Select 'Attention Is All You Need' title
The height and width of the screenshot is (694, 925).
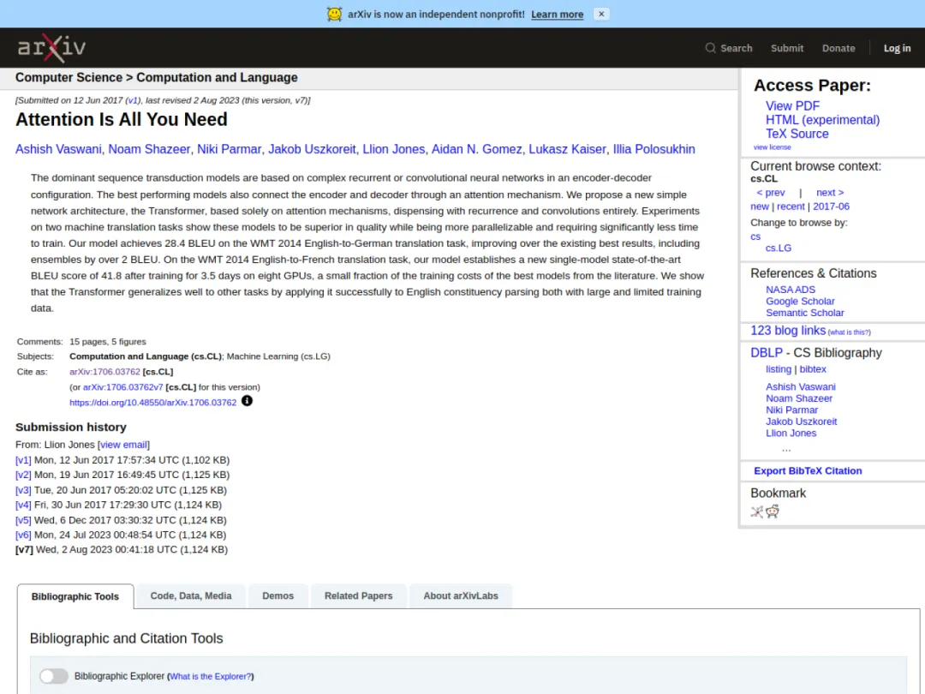tap(122, 120)
